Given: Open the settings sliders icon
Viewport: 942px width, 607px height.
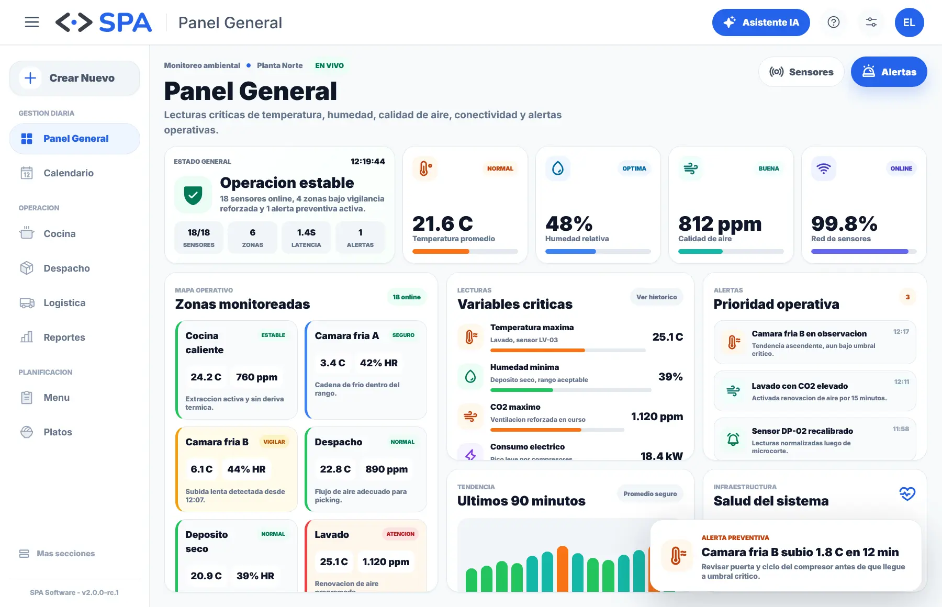Looking at the screenshot, I should point(871,23).
